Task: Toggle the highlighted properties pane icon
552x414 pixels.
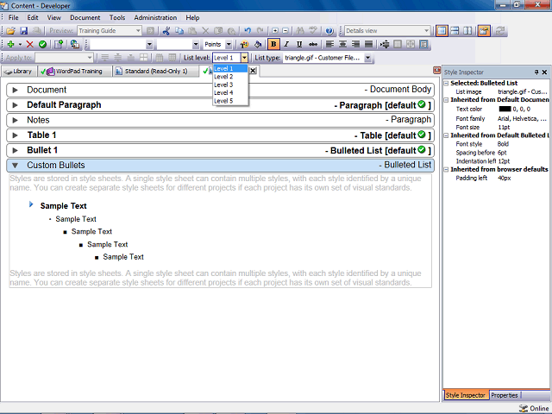Action: [x=484, y=31]
